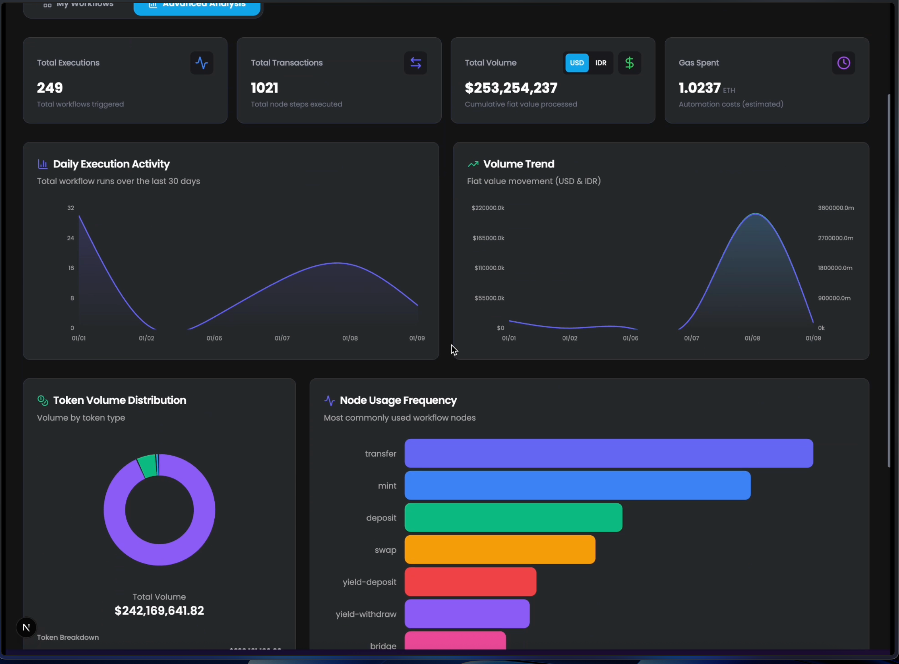899x664 pixels.
Task: Click the Volume Trend rising arrow icon
Action: pyautogui.click(x=473, y=164)
